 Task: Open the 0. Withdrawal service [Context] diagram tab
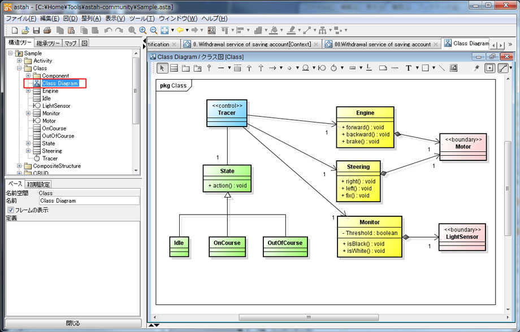point(252,44)
